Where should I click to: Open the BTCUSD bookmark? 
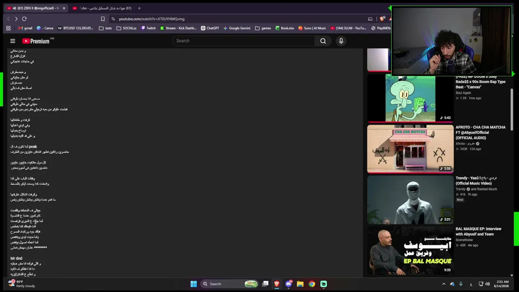(75, 28)
